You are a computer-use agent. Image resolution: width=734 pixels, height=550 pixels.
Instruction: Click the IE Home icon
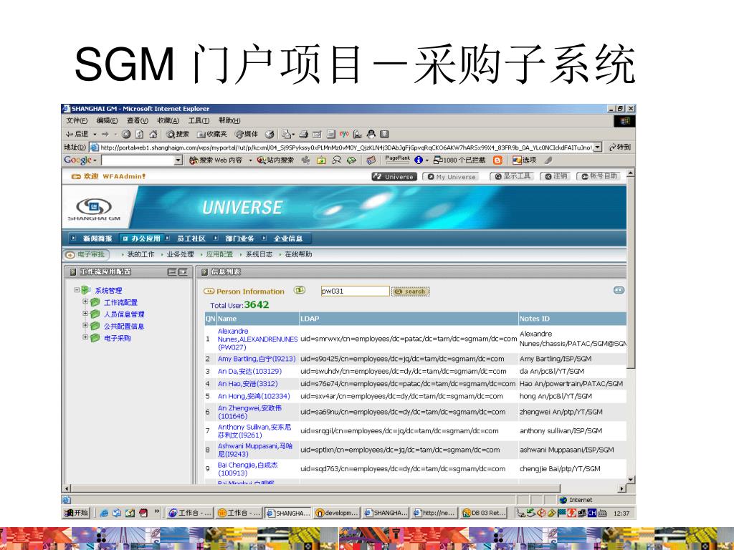point(153,134)
